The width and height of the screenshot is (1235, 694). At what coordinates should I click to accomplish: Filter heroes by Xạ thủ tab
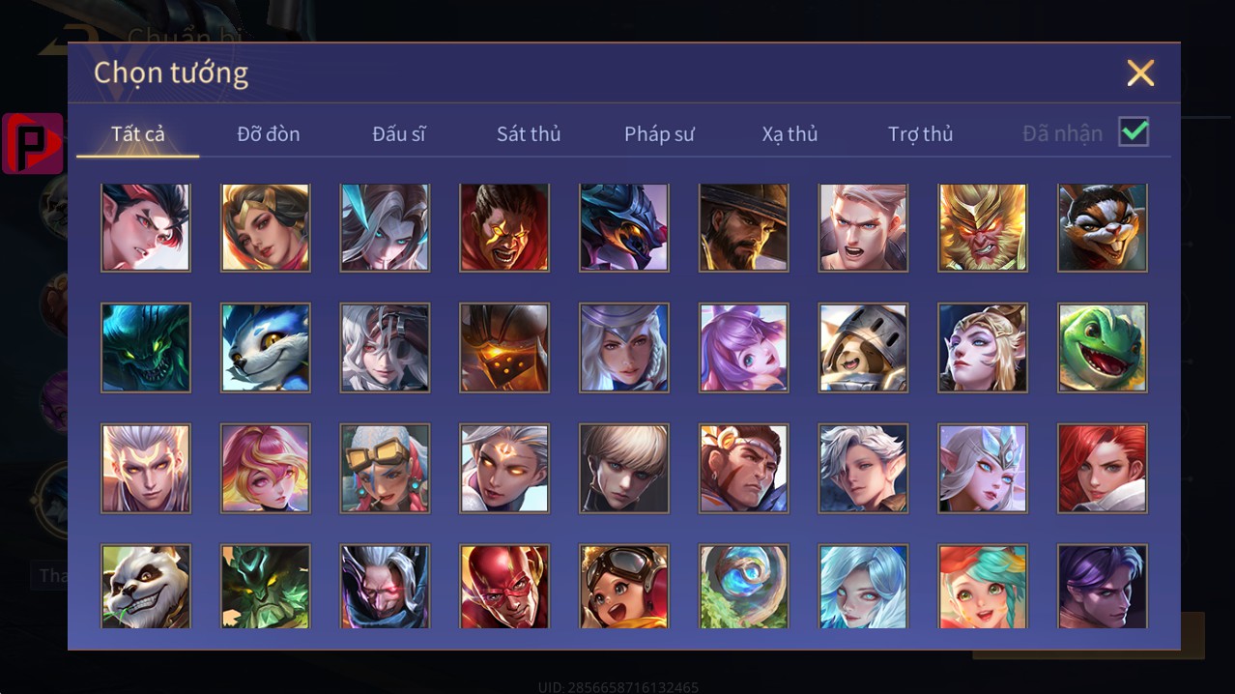click(790, 134)
